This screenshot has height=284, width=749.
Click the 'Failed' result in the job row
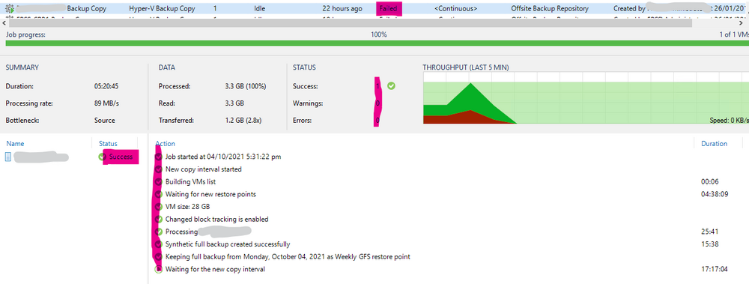[388, 8]
